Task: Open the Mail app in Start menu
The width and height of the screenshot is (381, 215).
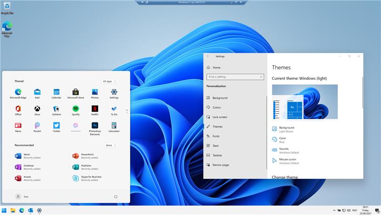Action: [x=37, y=93]
